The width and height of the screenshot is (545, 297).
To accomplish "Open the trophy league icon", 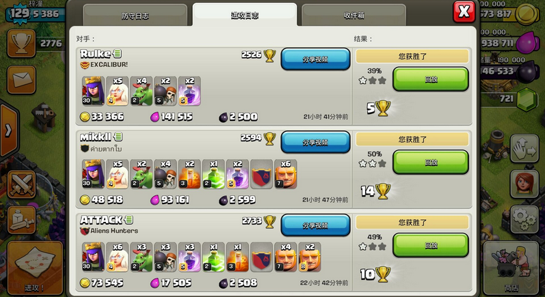I will [21, 44].
